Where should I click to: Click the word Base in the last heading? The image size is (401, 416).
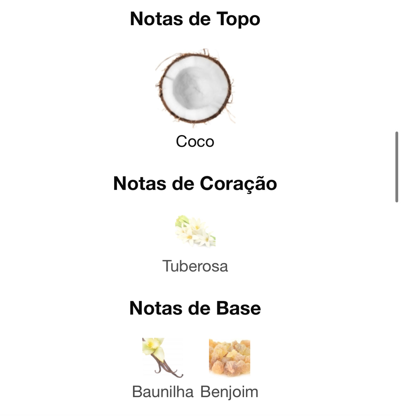[x=238, y=308]
